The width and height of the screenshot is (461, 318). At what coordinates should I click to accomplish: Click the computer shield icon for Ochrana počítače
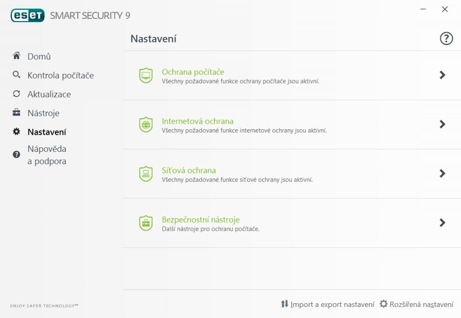[x=146, y=75]
